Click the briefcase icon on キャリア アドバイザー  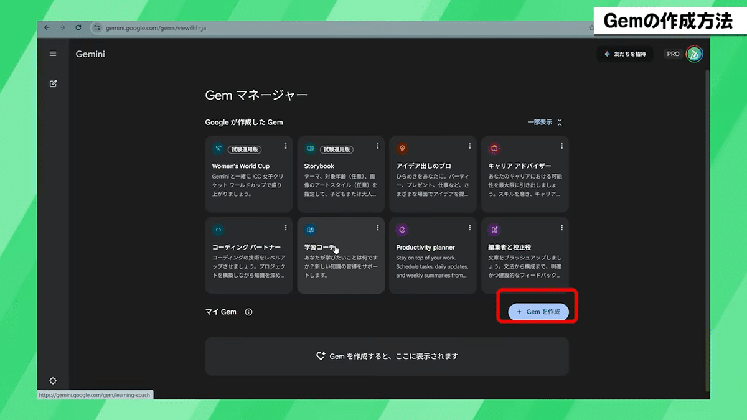(x=494, y=149)
